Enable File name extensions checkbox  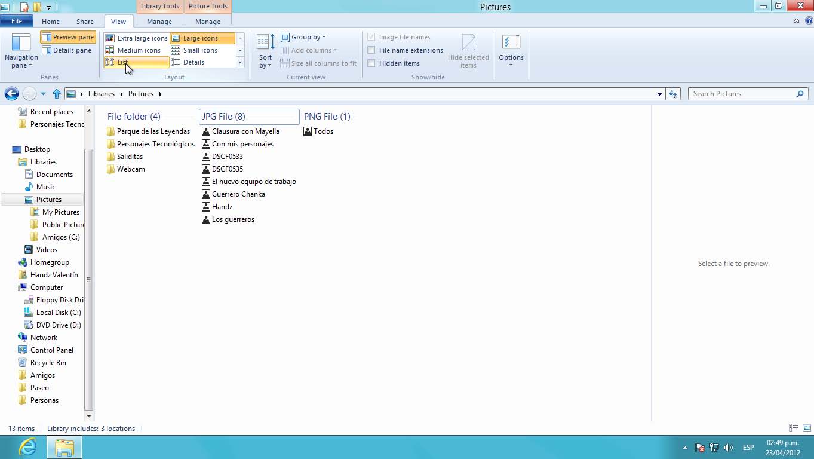coord(371,50)
